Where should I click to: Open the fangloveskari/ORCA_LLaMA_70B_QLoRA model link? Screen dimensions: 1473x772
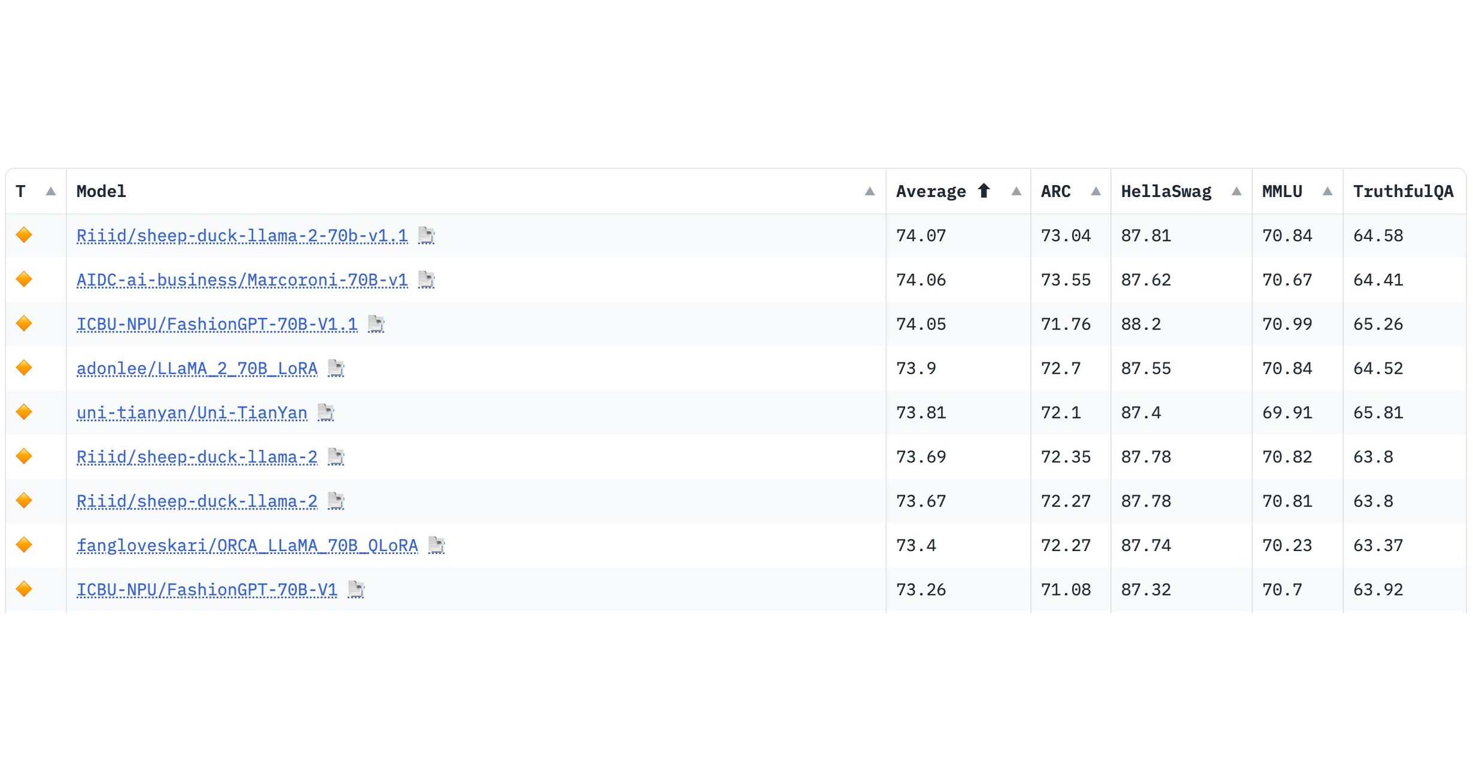tap(247, 545)
